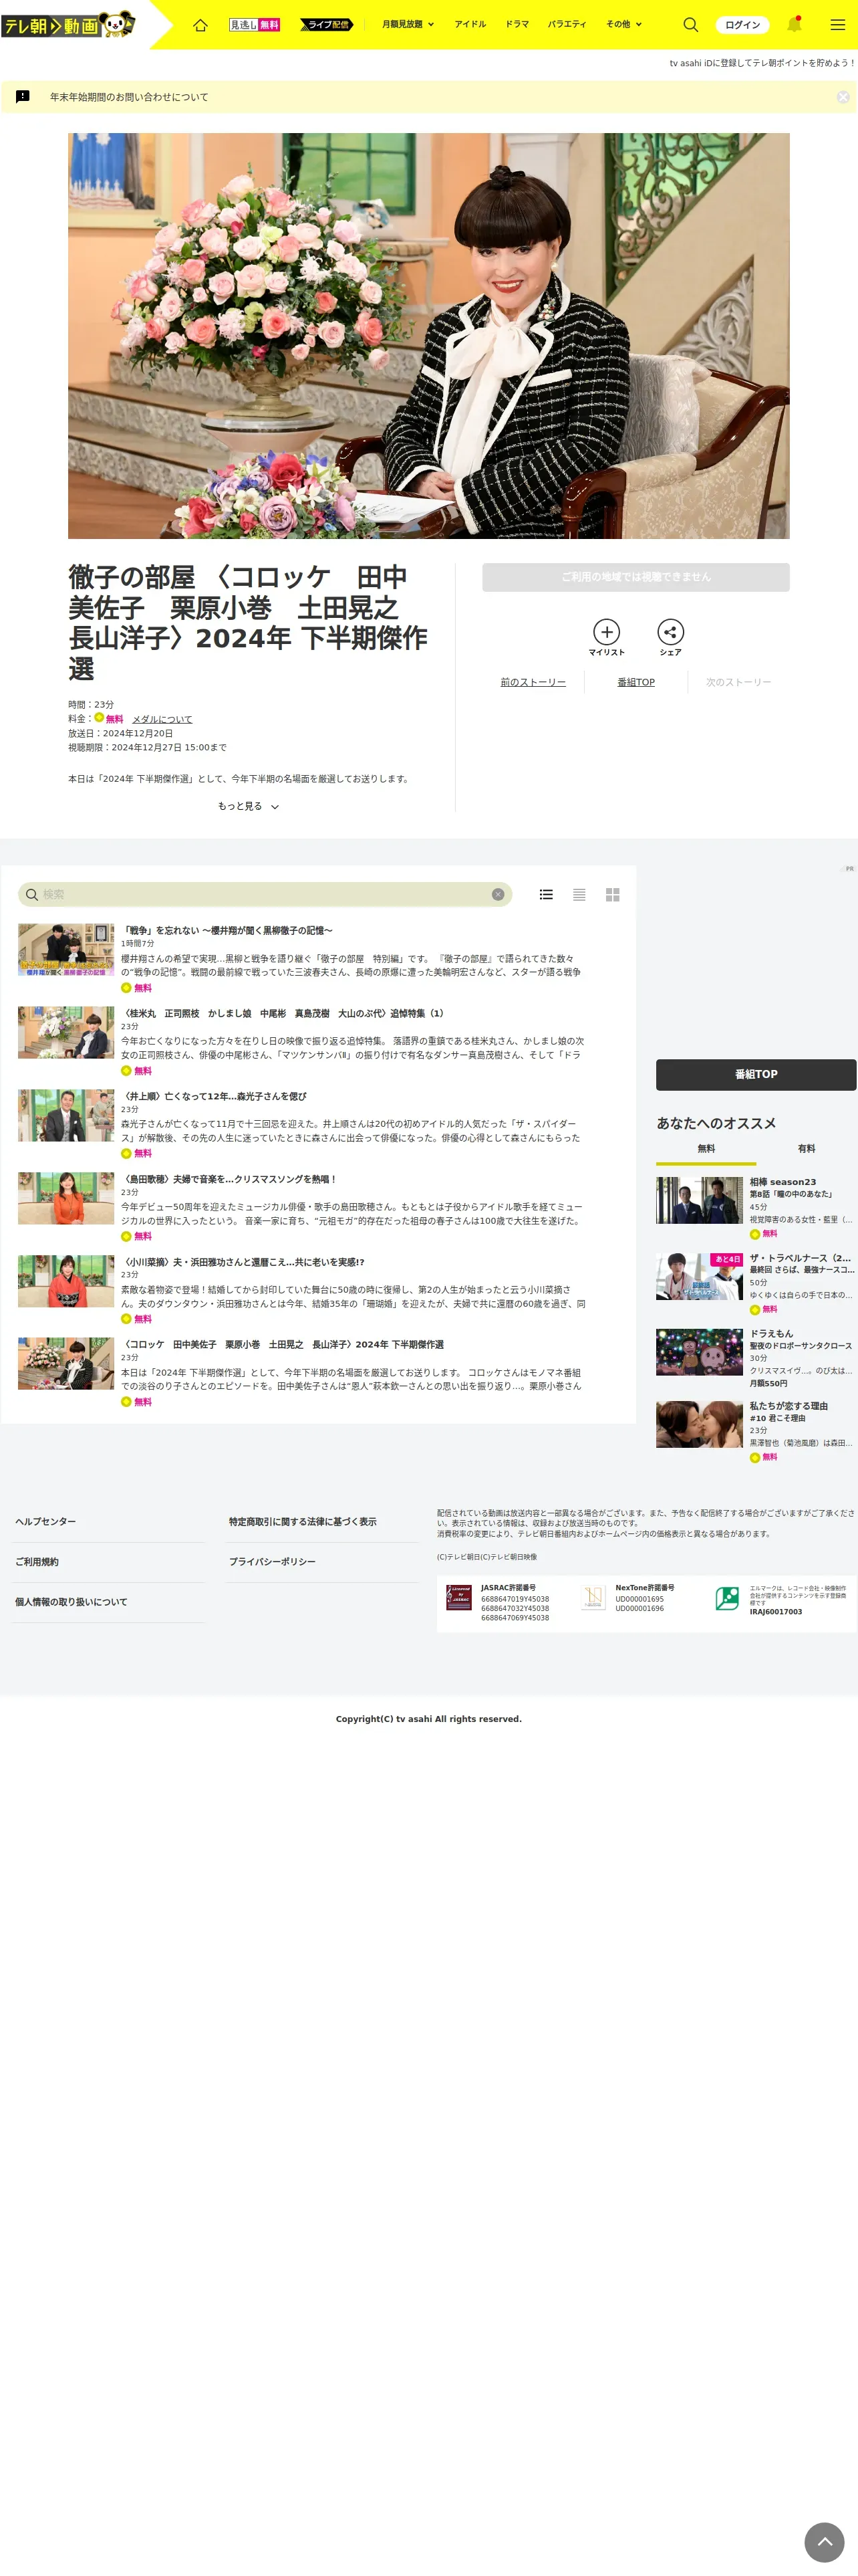The width and height of the screenshot is (858, 2576).
Task: Click the Lマーク logo
Action: point(727,1598)
